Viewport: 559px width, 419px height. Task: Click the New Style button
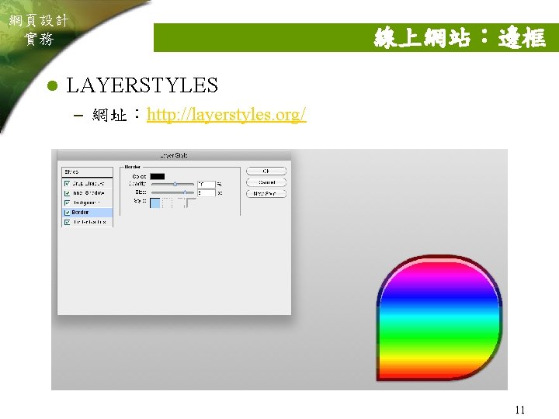click(266, 194)
